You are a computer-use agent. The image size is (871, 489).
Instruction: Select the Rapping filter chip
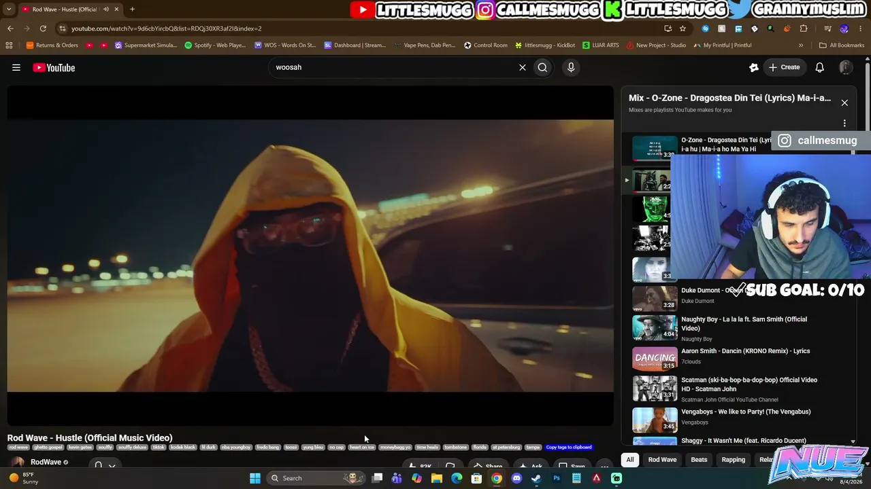(x=734, y=460)
